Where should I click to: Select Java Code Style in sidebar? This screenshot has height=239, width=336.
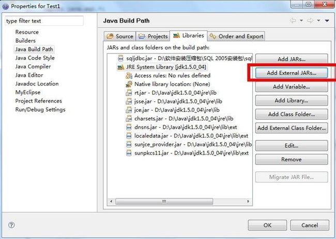(35, 58)
